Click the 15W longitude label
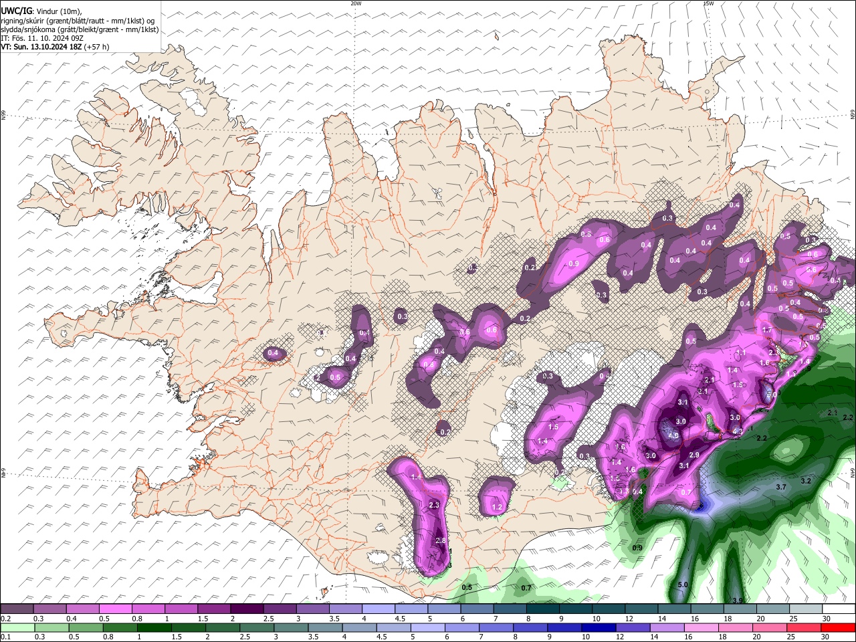The image size is (856, 642). tap(708, 3)
